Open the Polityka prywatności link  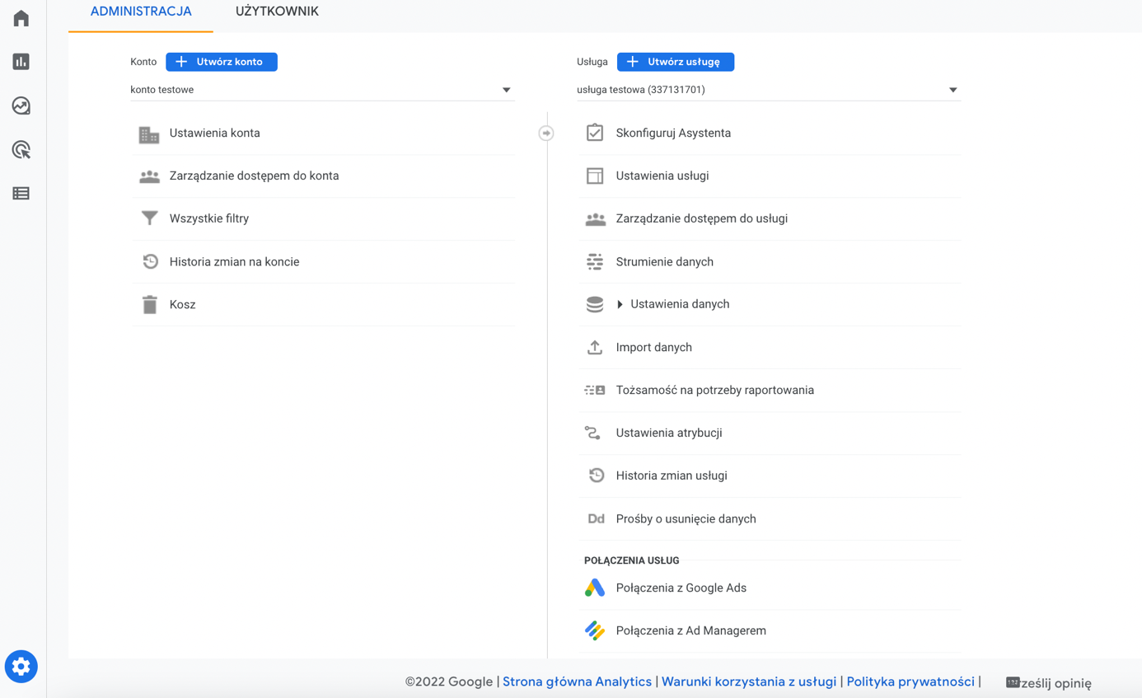coord(910,682)
